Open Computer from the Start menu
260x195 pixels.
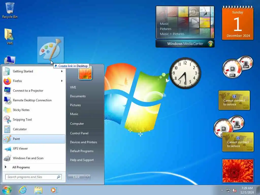(x=77, y=124)
